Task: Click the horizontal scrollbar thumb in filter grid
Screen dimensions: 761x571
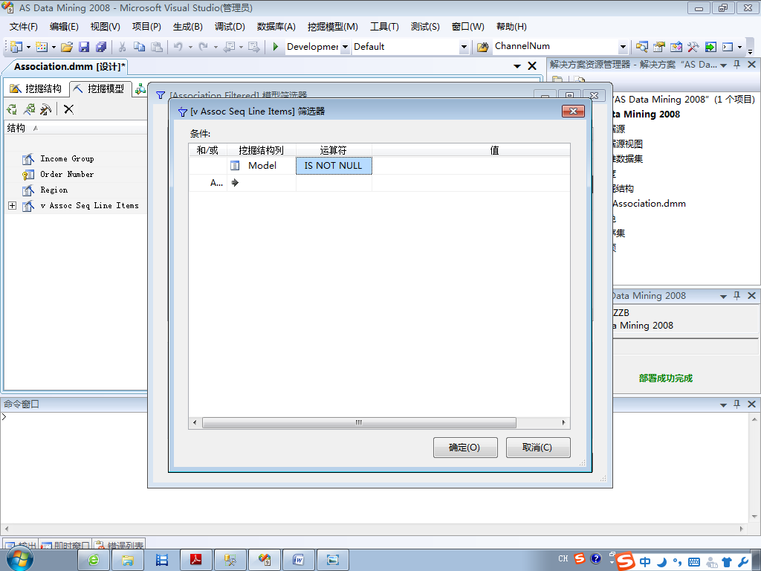Action: 359,422
